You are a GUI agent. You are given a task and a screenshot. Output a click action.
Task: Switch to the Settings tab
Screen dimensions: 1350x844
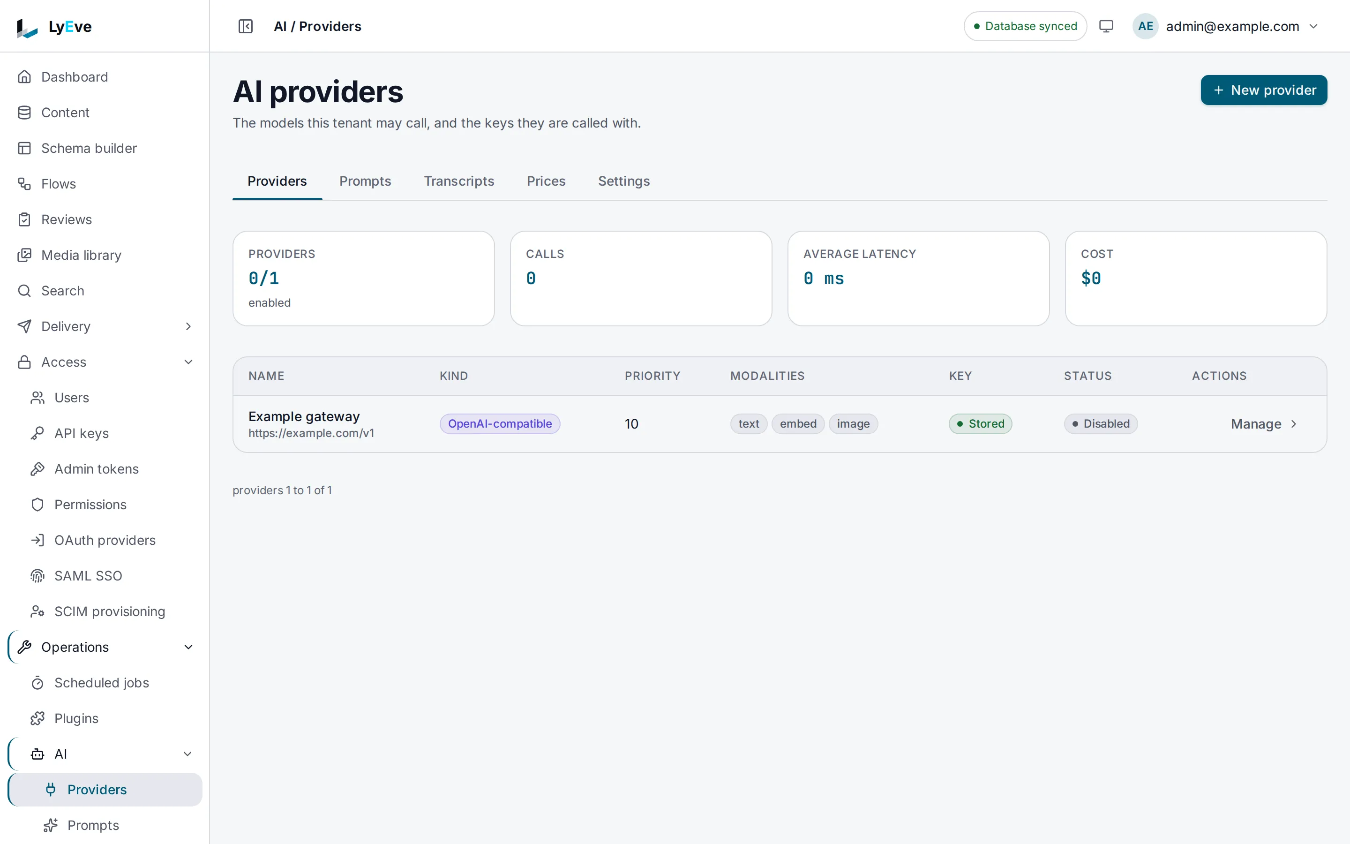pos(624,181)
